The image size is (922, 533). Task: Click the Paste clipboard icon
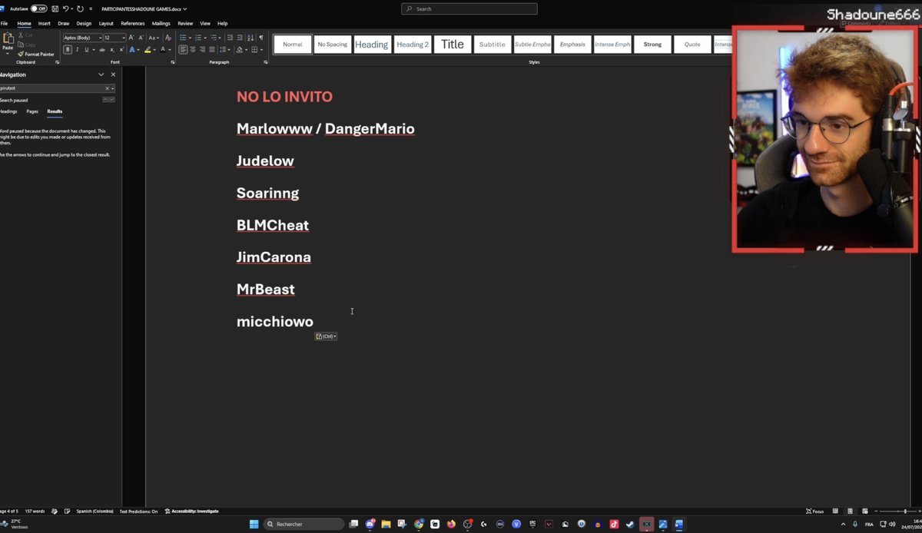pos(8,38)
